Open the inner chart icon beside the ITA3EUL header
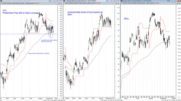 pyautogui.click(x=122, y=3)
